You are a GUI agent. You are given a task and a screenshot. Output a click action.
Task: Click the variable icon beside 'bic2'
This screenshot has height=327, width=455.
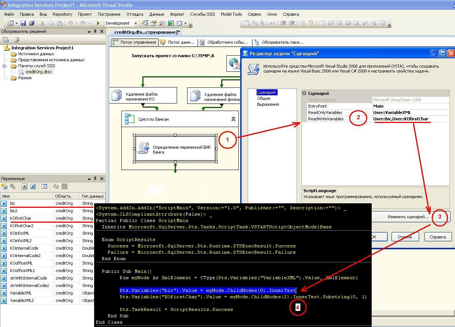[4, 211]
